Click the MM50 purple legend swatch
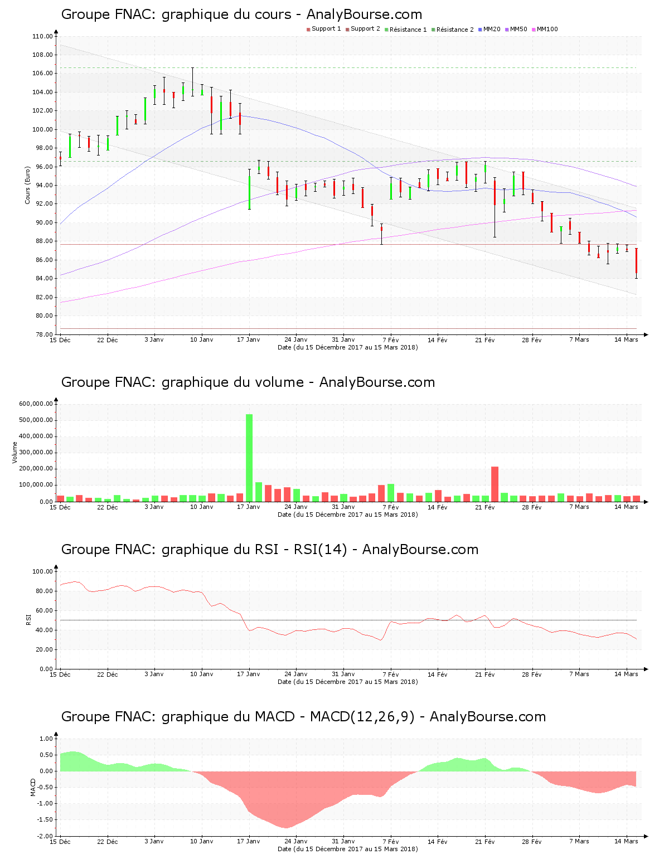Screen dimensions: 669x864 click(x=507, y=30)
